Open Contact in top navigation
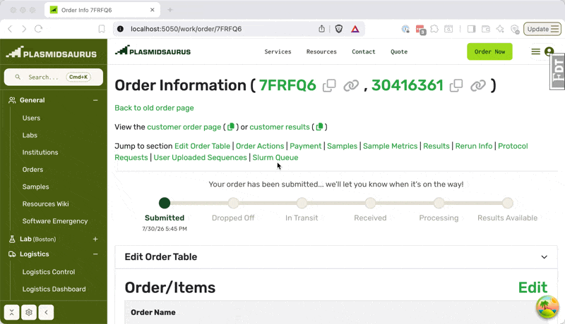 point(364,51)
